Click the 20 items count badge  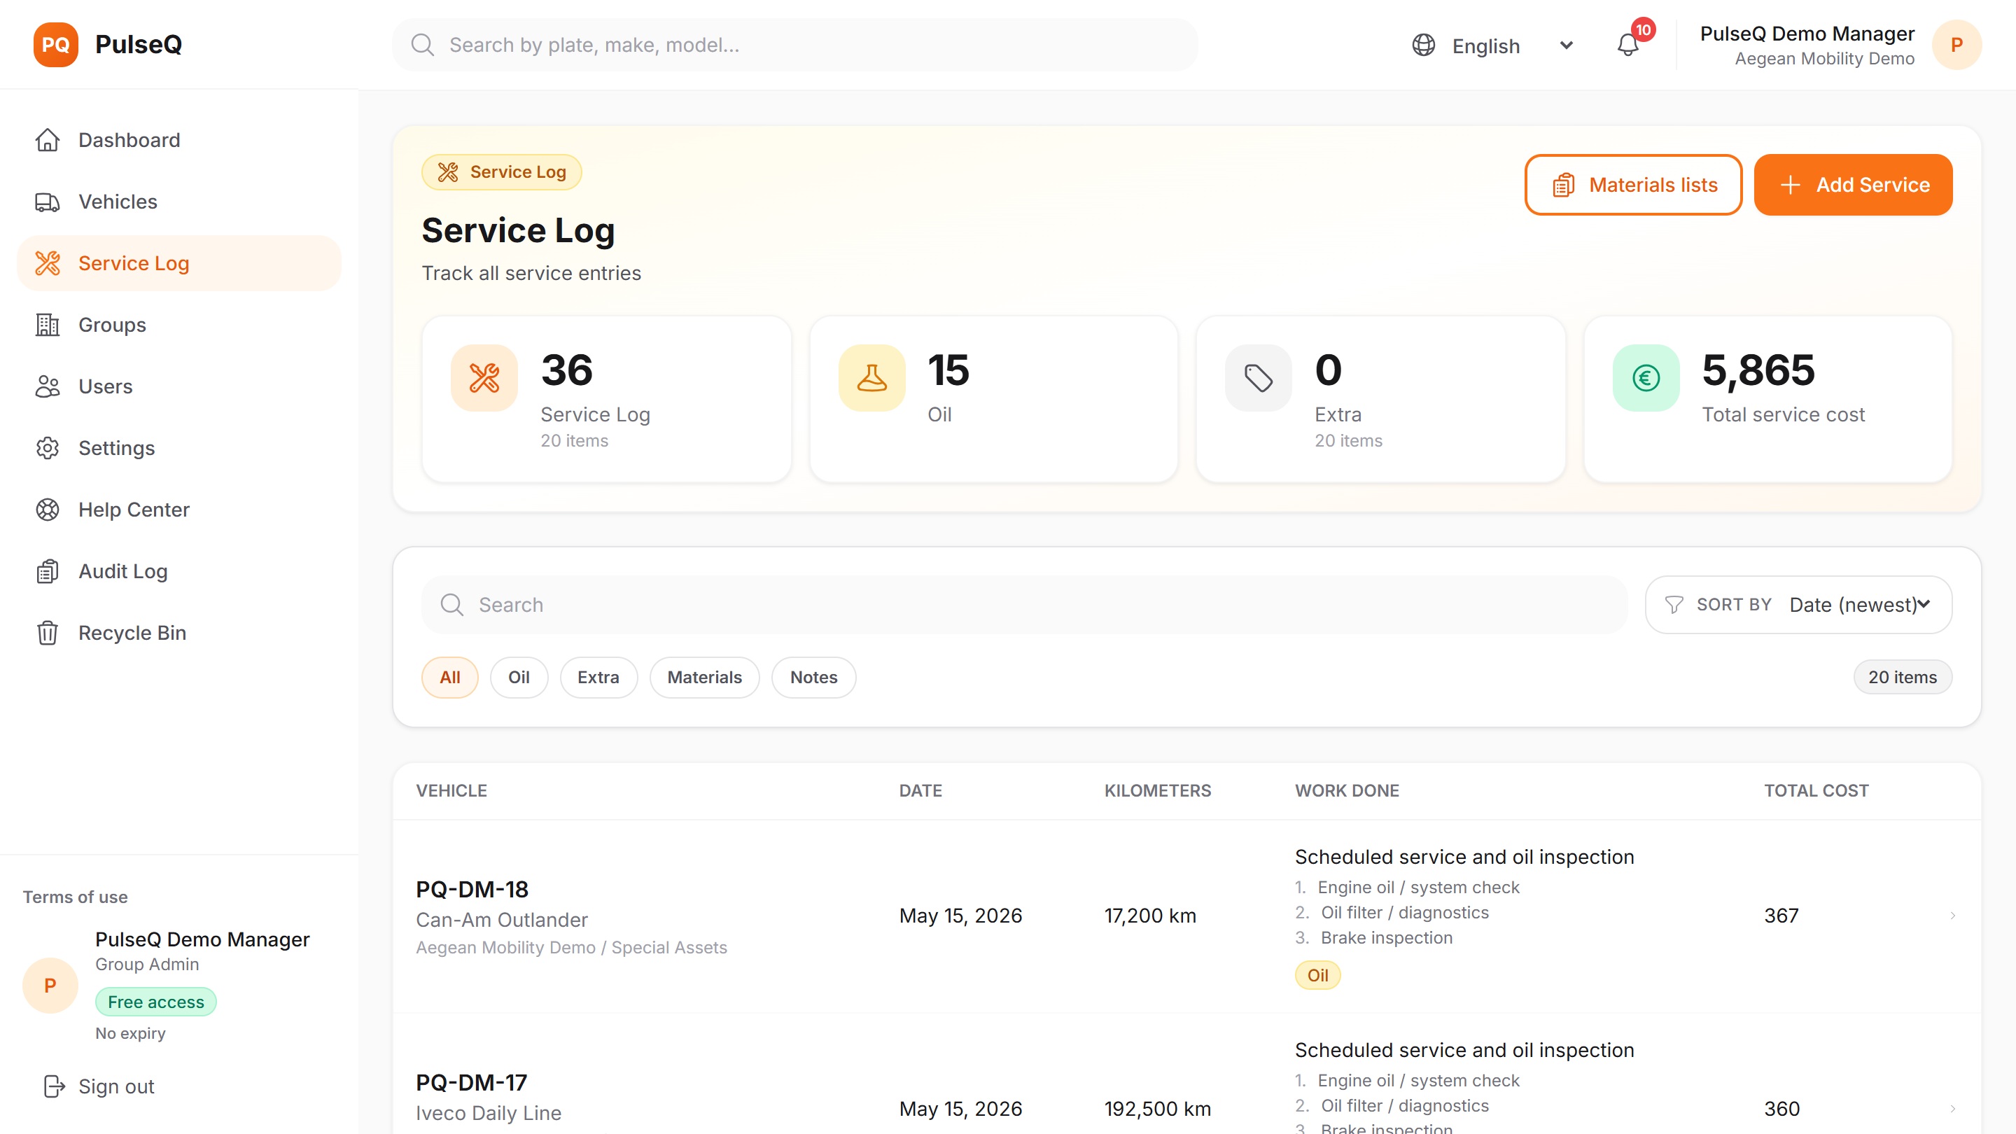click(1903, 678)
